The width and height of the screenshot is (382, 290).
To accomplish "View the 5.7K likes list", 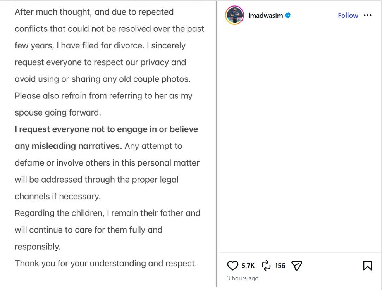I will [x=248, y=266].
